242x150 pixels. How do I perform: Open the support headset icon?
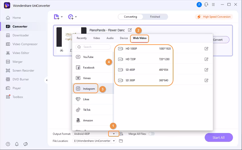point(206,5)
